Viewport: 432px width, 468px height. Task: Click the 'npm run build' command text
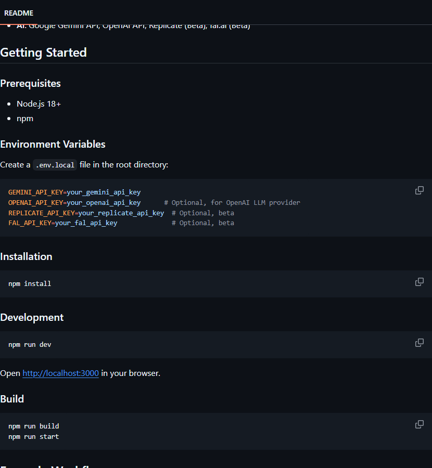tap(34, 426)
